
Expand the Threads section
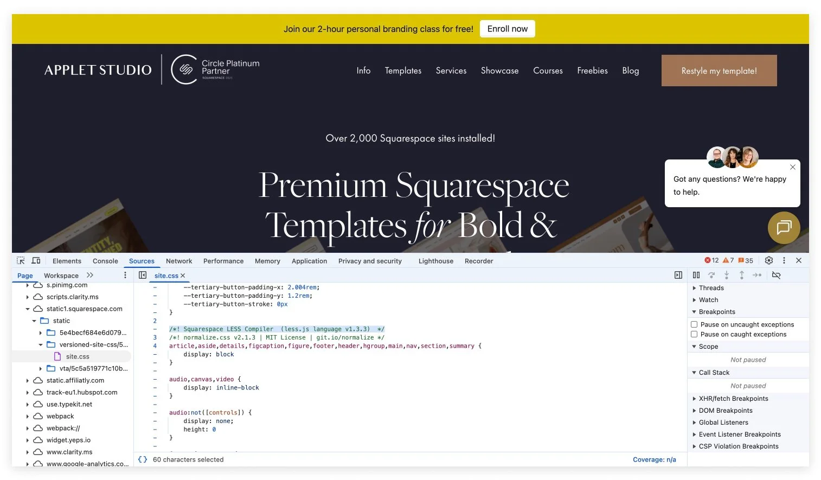pos(695,287)
